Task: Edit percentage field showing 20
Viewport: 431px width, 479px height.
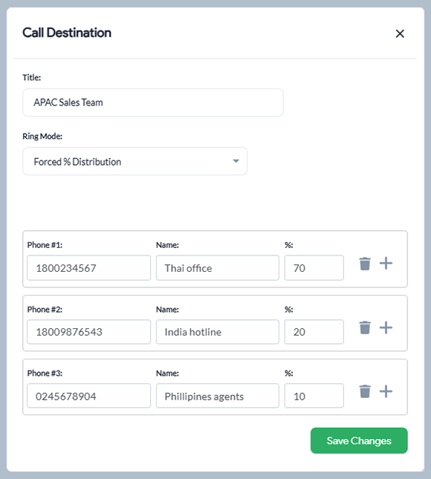Action: point(314,332)
